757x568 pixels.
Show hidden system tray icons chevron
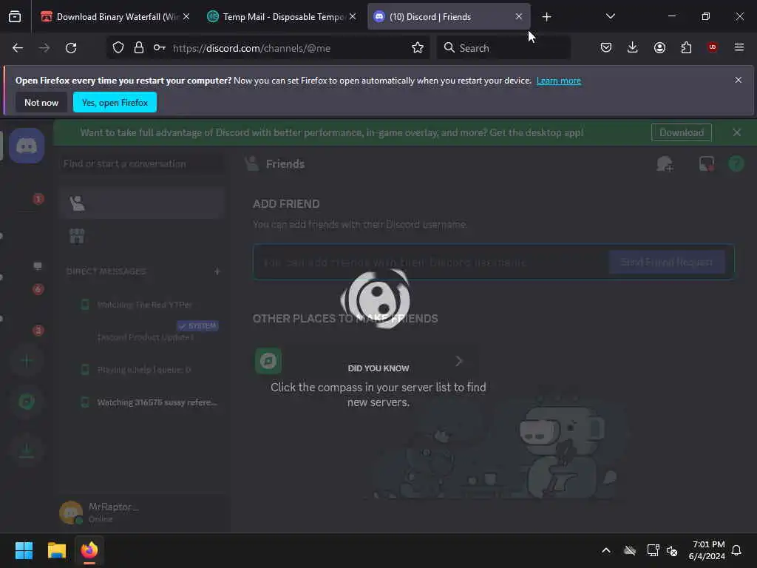[606, 550]
